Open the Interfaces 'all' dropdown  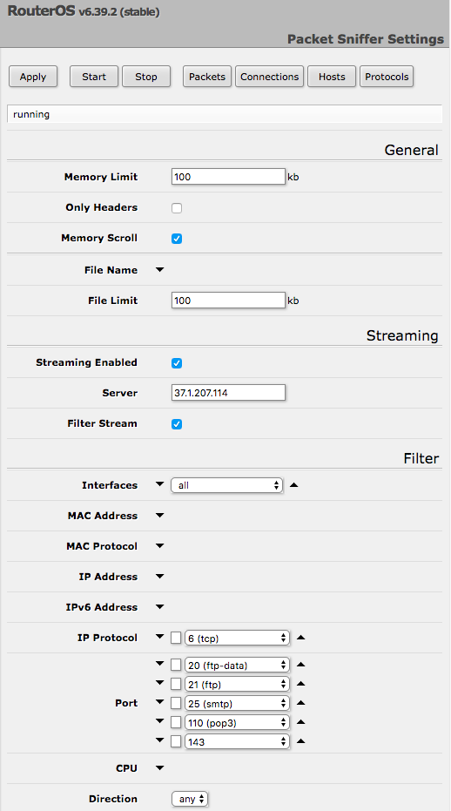[226, 485]
